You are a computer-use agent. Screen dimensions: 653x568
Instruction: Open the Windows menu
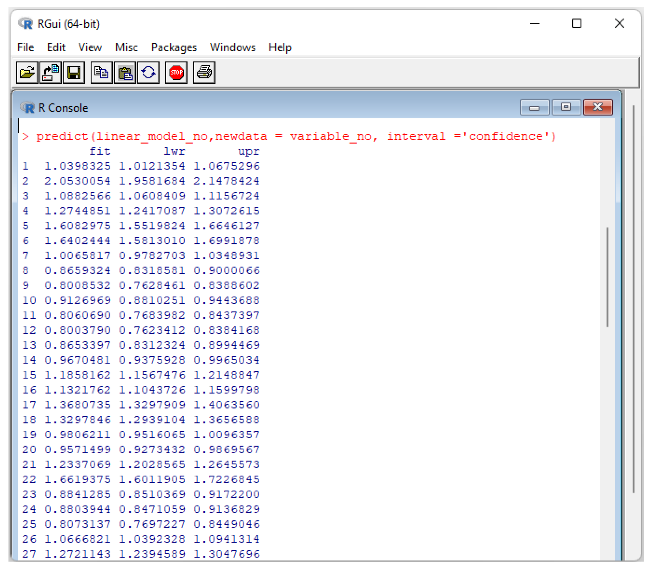[x=232, y=47]
